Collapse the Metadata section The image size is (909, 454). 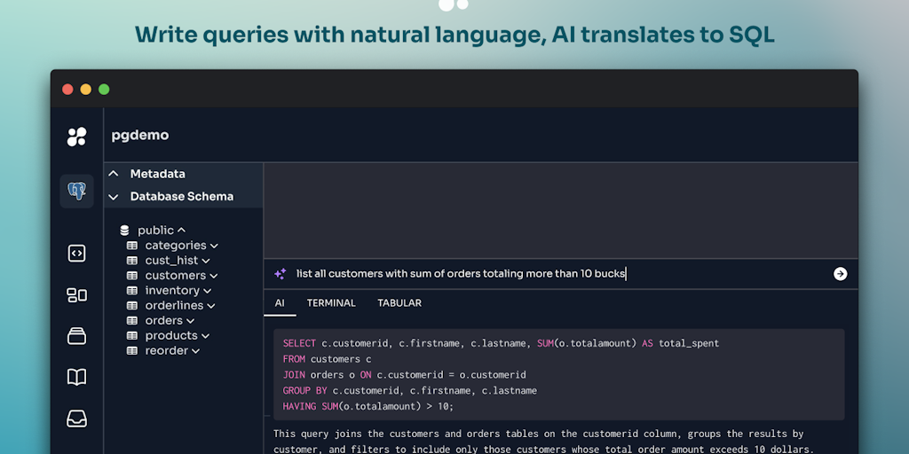pos(114,174)
